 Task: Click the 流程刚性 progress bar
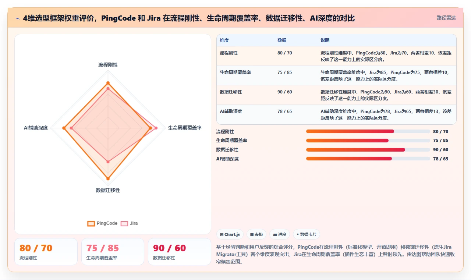(368, 131)
